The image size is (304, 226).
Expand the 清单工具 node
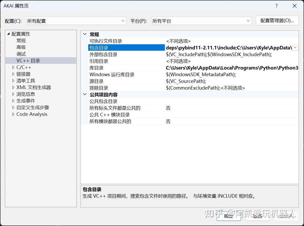coord(13,81)
